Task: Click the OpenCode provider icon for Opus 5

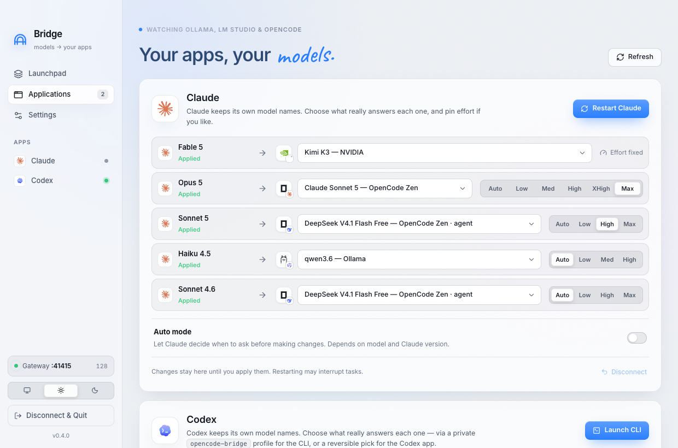Action: 284,188
